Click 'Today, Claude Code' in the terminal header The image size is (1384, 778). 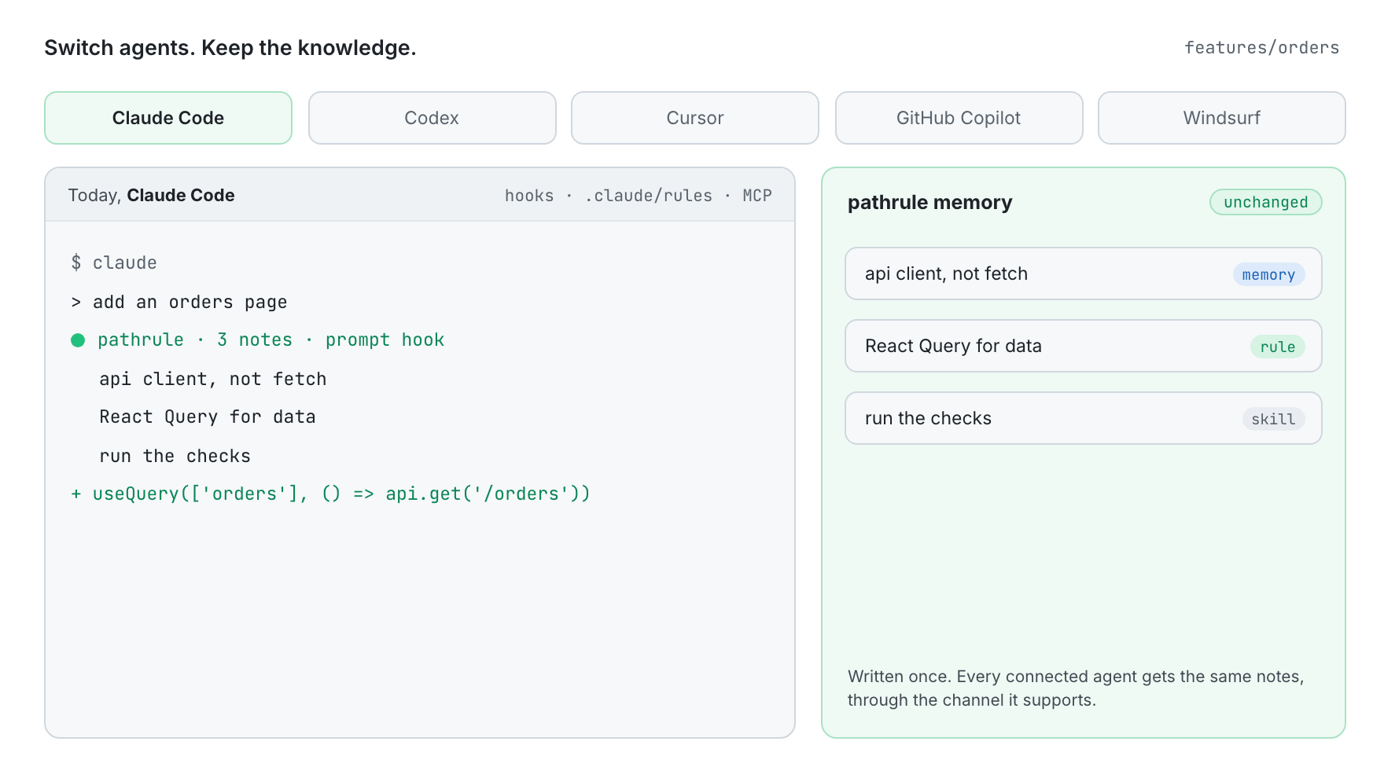coord(151,195)
